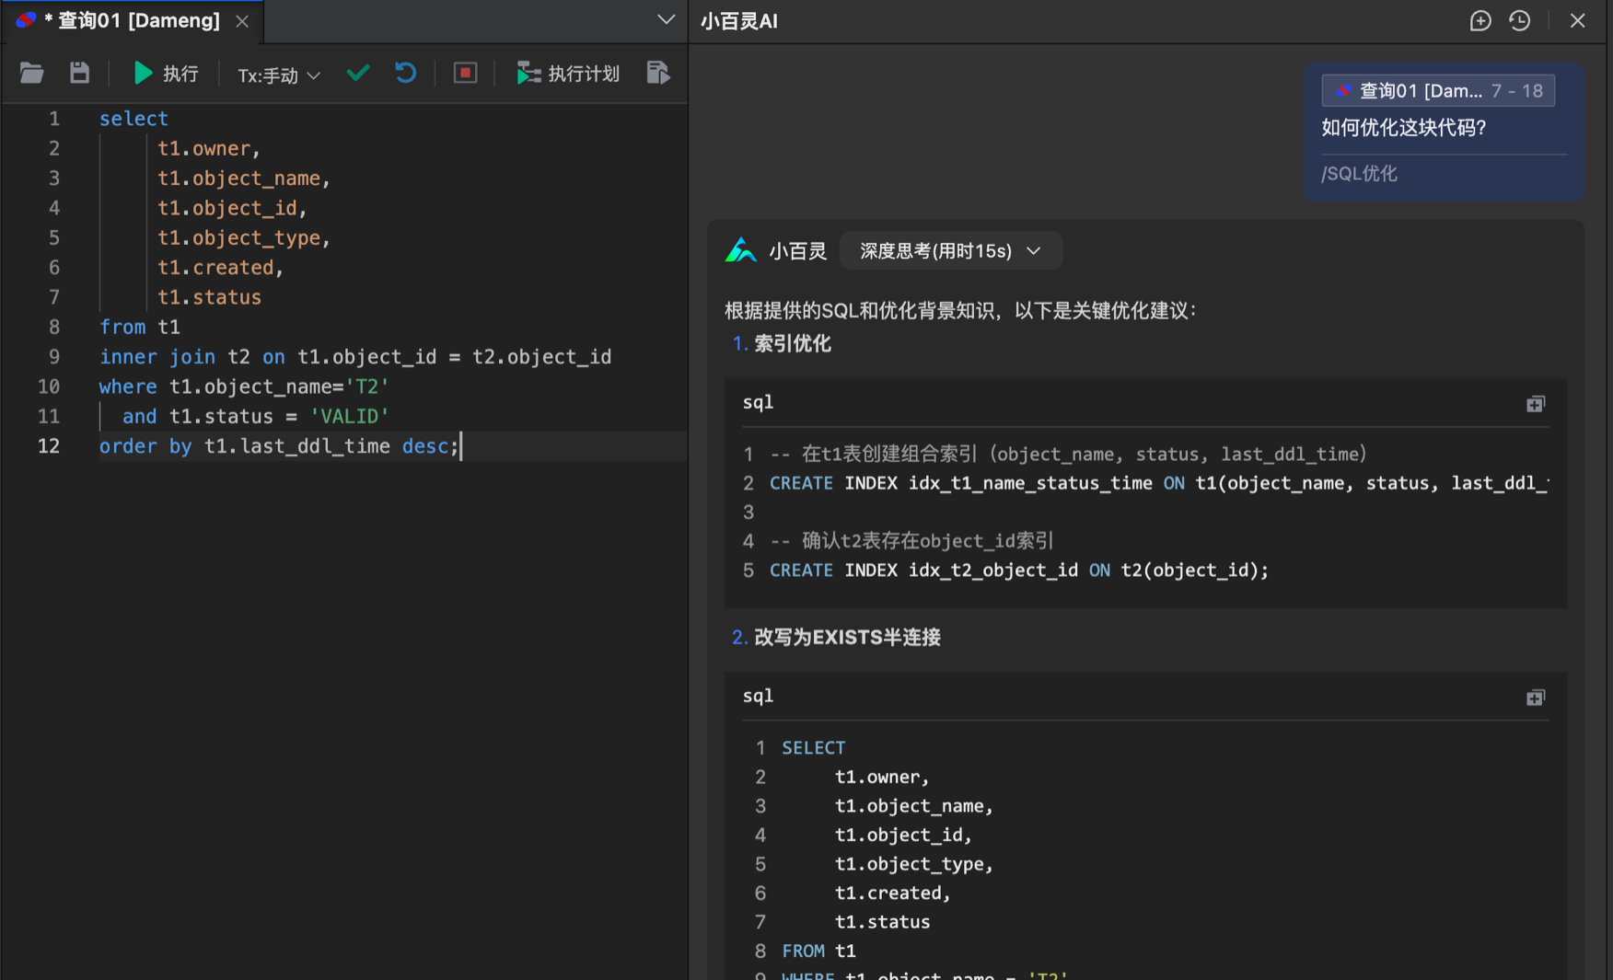Screen dimensions: 1613x980
Task: Click the 小百灵 assistant logo icon
Action: [740, 250]
